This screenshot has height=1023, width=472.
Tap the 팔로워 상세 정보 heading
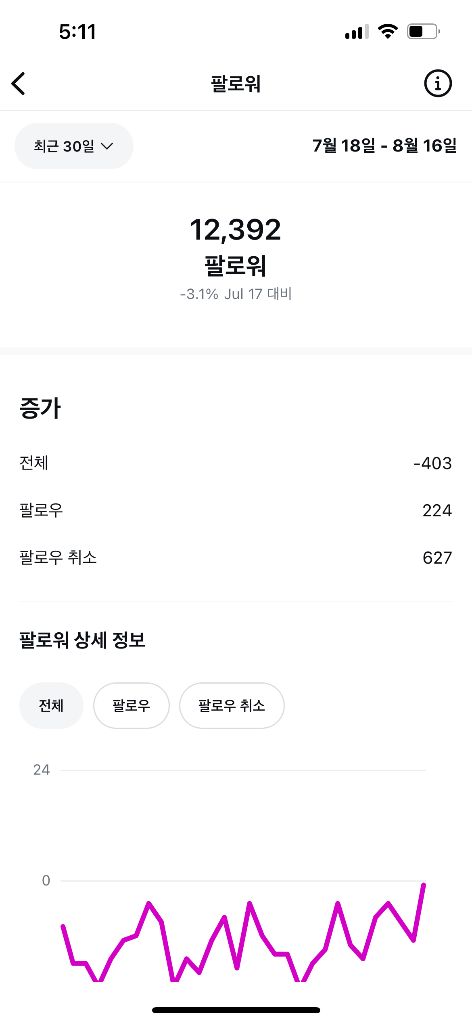tap(82, 640)
